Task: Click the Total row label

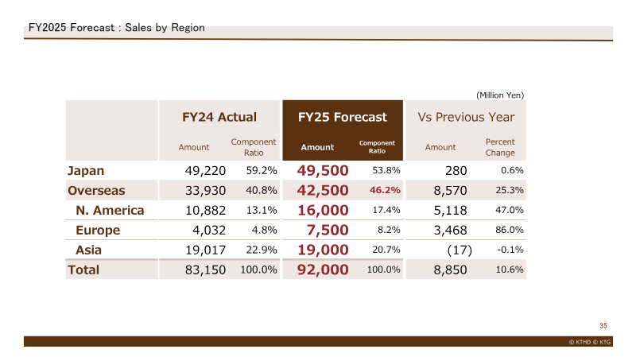Action: click(x=83, y=270)
